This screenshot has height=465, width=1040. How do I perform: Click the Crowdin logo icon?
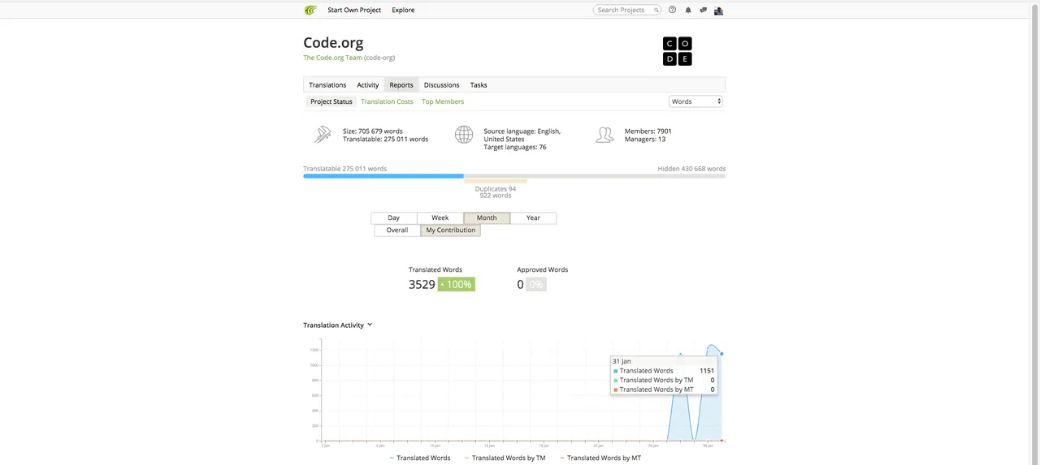[x=310, y=11]
